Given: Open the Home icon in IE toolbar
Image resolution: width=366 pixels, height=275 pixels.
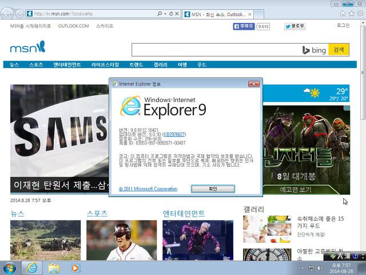Looking at the screenshot, I should point(343,14).
